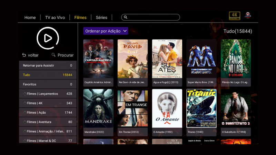Click the search icon in search bar

[x=126, y=17]
